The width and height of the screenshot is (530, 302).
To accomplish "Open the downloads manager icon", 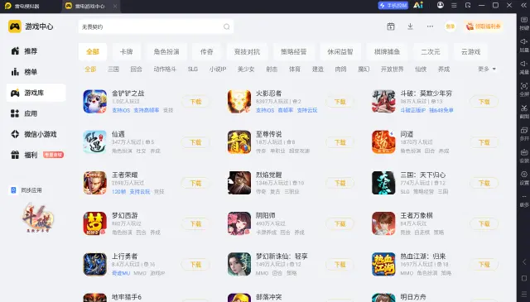I will [410, 26].
